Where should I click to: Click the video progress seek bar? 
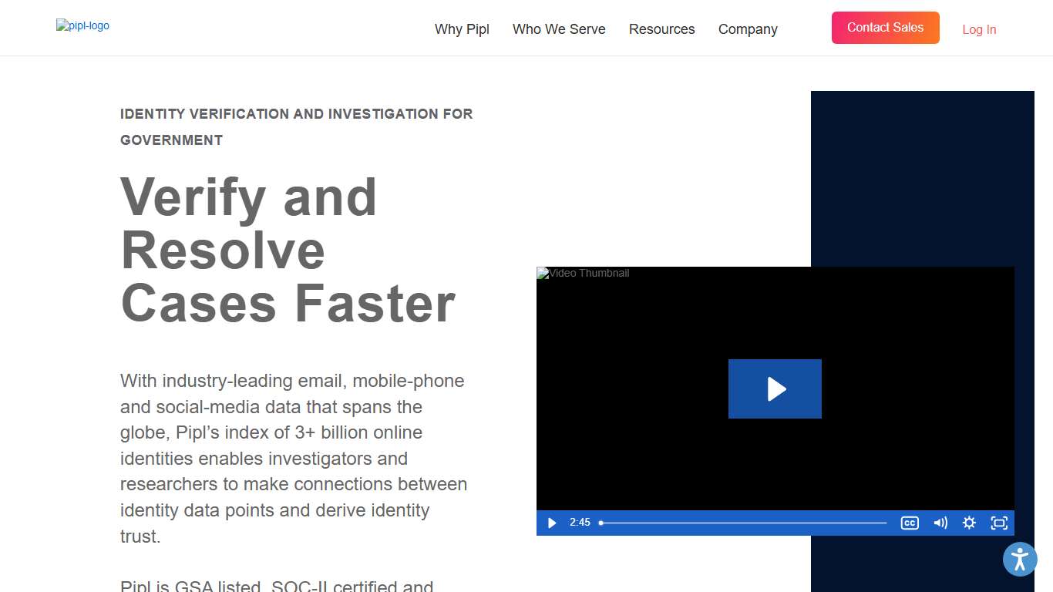743,523
